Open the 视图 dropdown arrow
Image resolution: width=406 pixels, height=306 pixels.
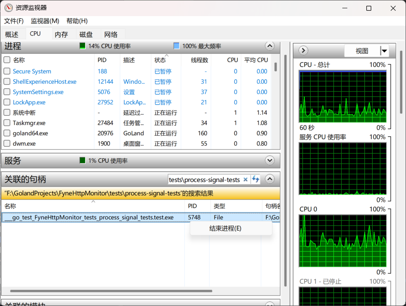pyautogui.click(x=385, y=51)
